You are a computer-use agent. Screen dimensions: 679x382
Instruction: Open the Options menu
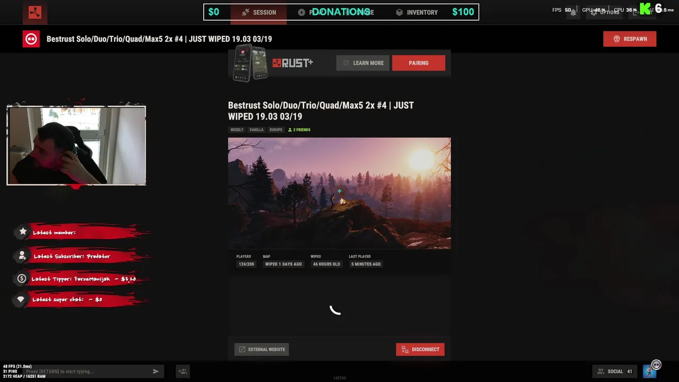[x=604, y=12]
